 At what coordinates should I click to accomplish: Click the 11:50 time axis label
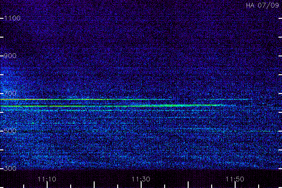pyautogui.click(x=235, y=179)
